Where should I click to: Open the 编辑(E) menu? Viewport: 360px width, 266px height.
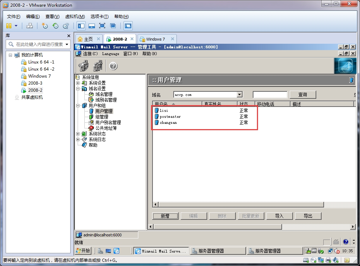point(33,17)
